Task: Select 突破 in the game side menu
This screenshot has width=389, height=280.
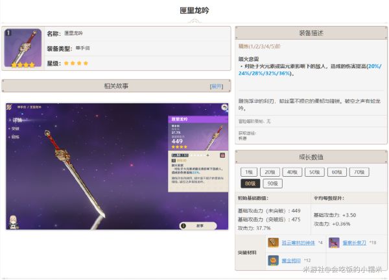Action: click(15, 129)
